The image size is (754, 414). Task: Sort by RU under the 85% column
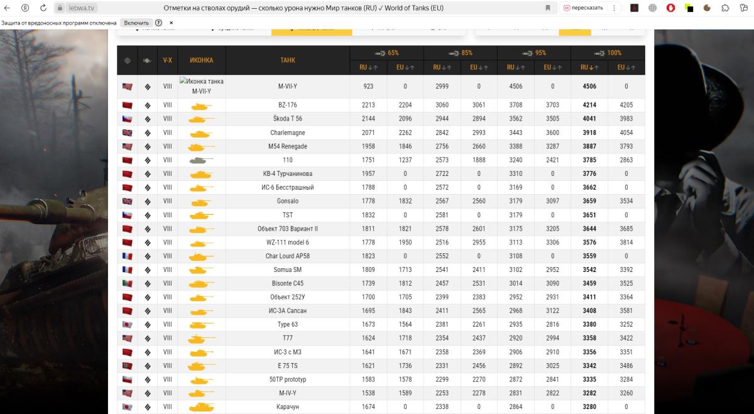click(x=442, y=67)
